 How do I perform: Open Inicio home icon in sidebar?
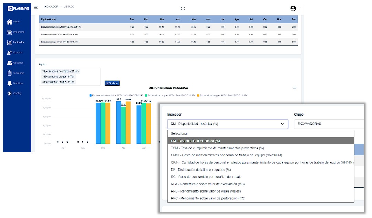click(10, 22)
